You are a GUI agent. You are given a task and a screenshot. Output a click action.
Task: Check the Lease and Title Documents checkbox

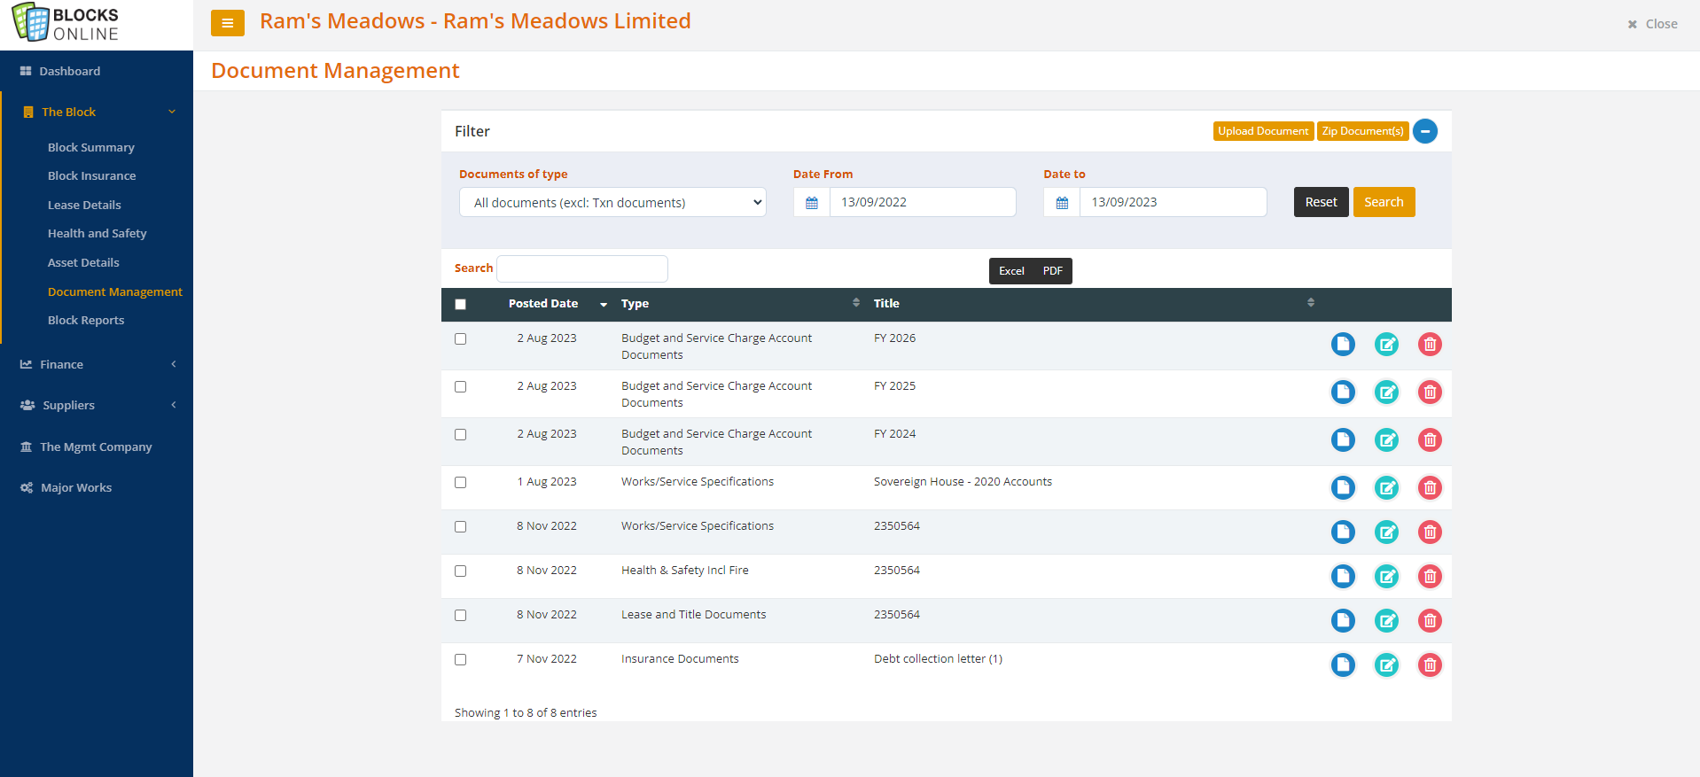460,615
